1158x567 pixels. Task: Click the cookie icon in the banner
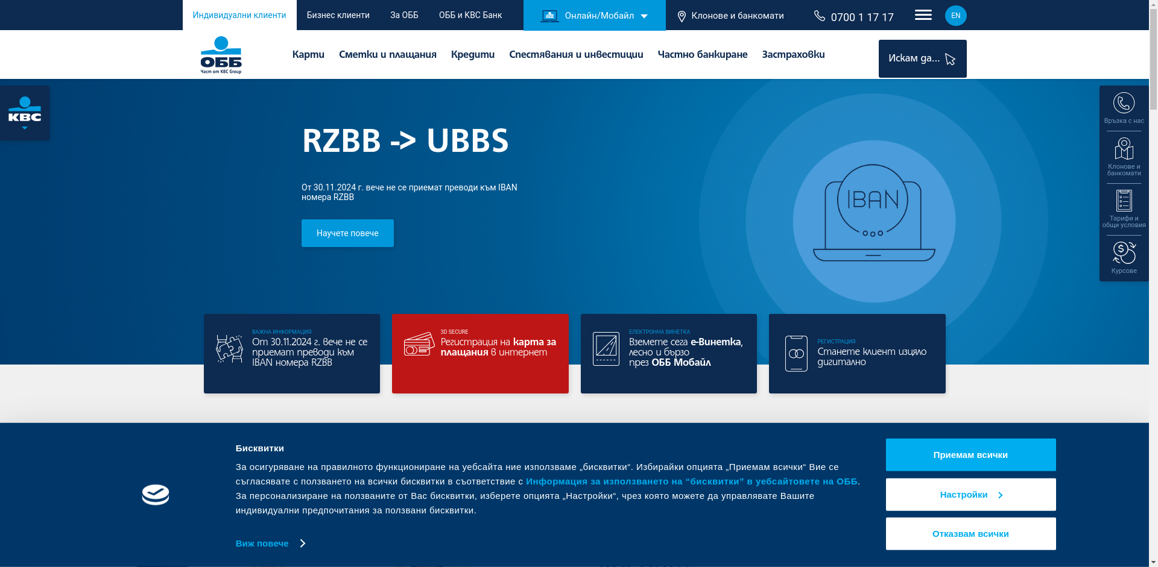point(156,495)
